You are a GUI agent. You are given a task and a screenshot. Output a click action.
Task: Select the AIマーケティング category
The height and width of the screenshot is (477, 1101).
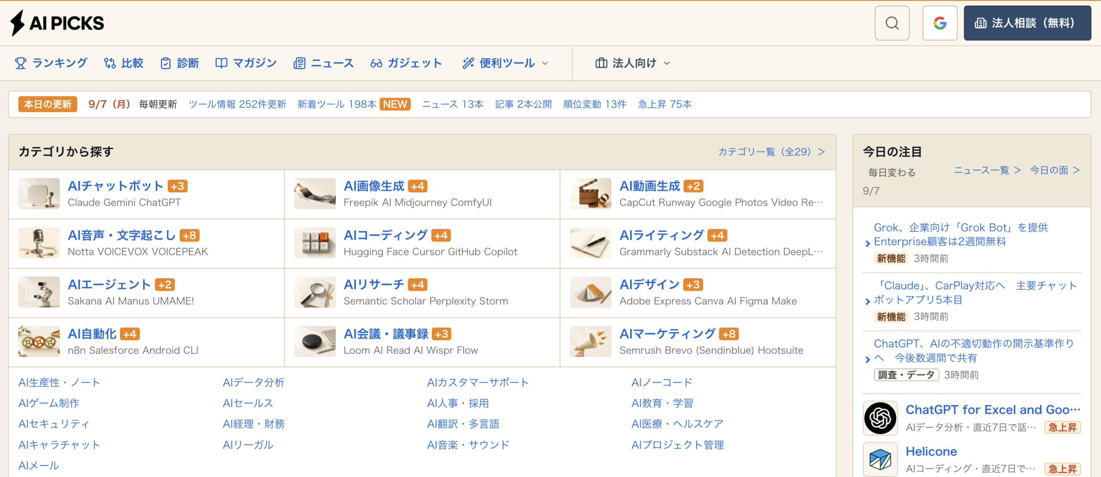(x=667, y=334)
